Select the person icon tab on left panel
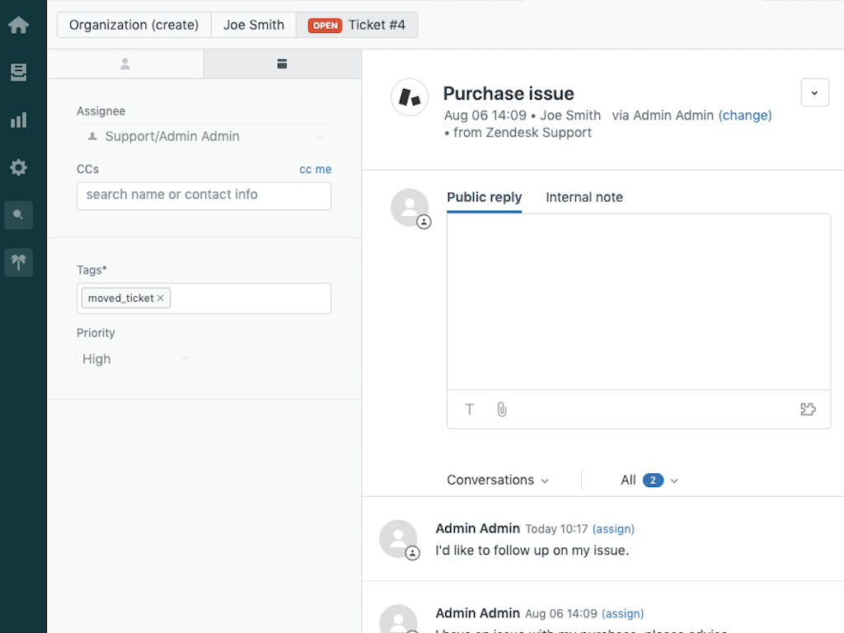The width and height of the screenshot is (844, 633). tap(125, 63)
